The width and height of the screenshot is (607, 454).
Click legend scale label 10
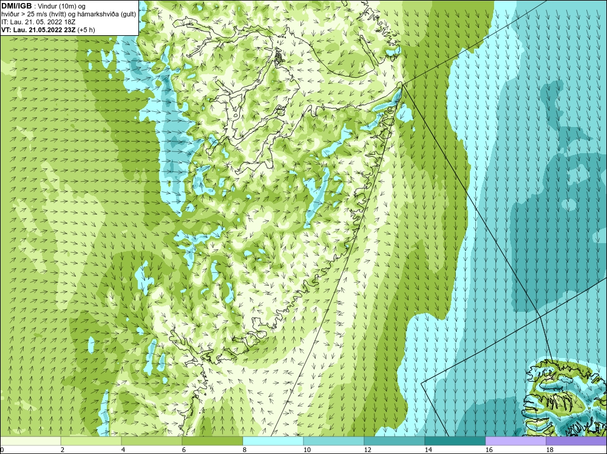[307, 450]
